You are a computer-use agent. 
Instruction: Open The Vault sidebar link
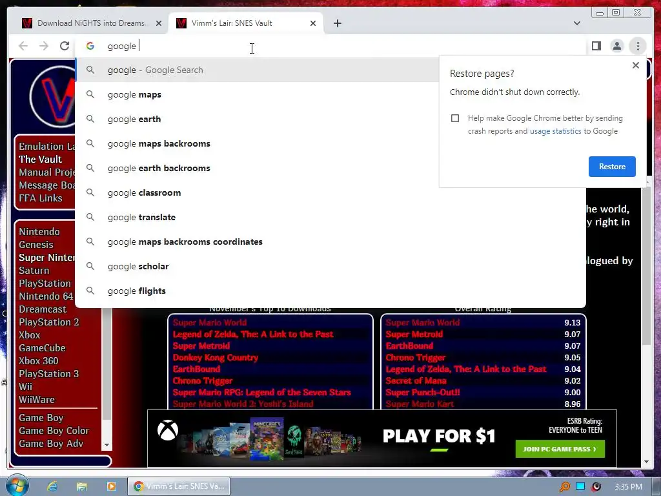click(40, 160)
